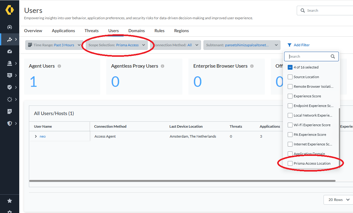Check the Prisma Access Location checkbox
The width and height of the screenshot is (353, 213).
click(x=290, y=163)
